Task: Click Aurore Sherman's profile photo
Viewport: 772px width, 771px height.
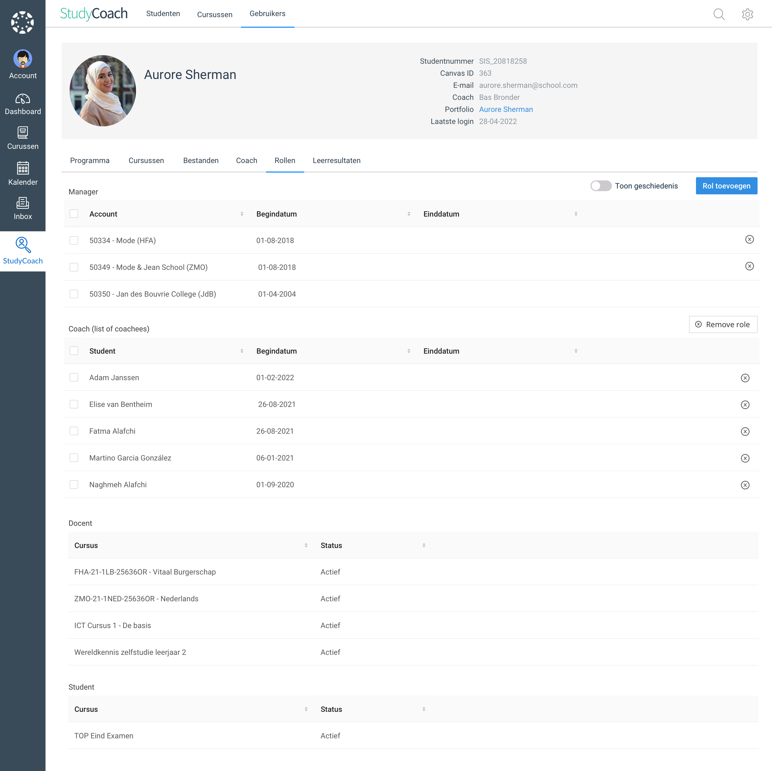Action: (x=103, y=91)
